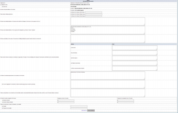Select the Distance from Nearest Public Hospital field
This screenshot has width=178, height=113.
(94, 16)
